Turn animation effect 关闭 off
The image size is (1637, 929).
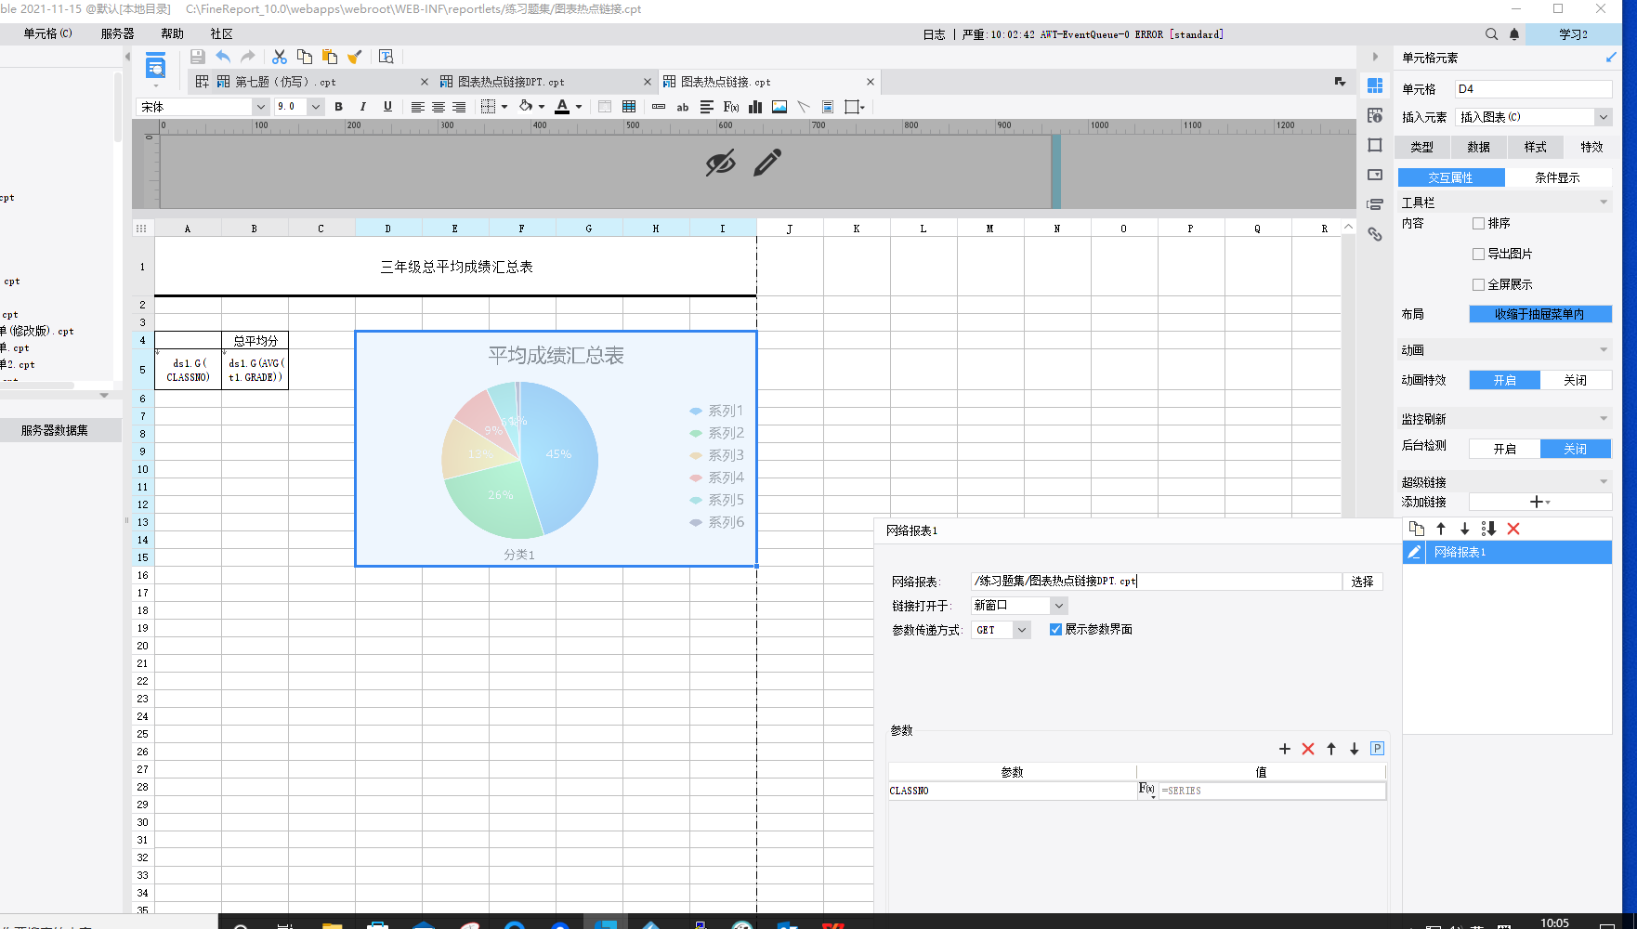1576,380
